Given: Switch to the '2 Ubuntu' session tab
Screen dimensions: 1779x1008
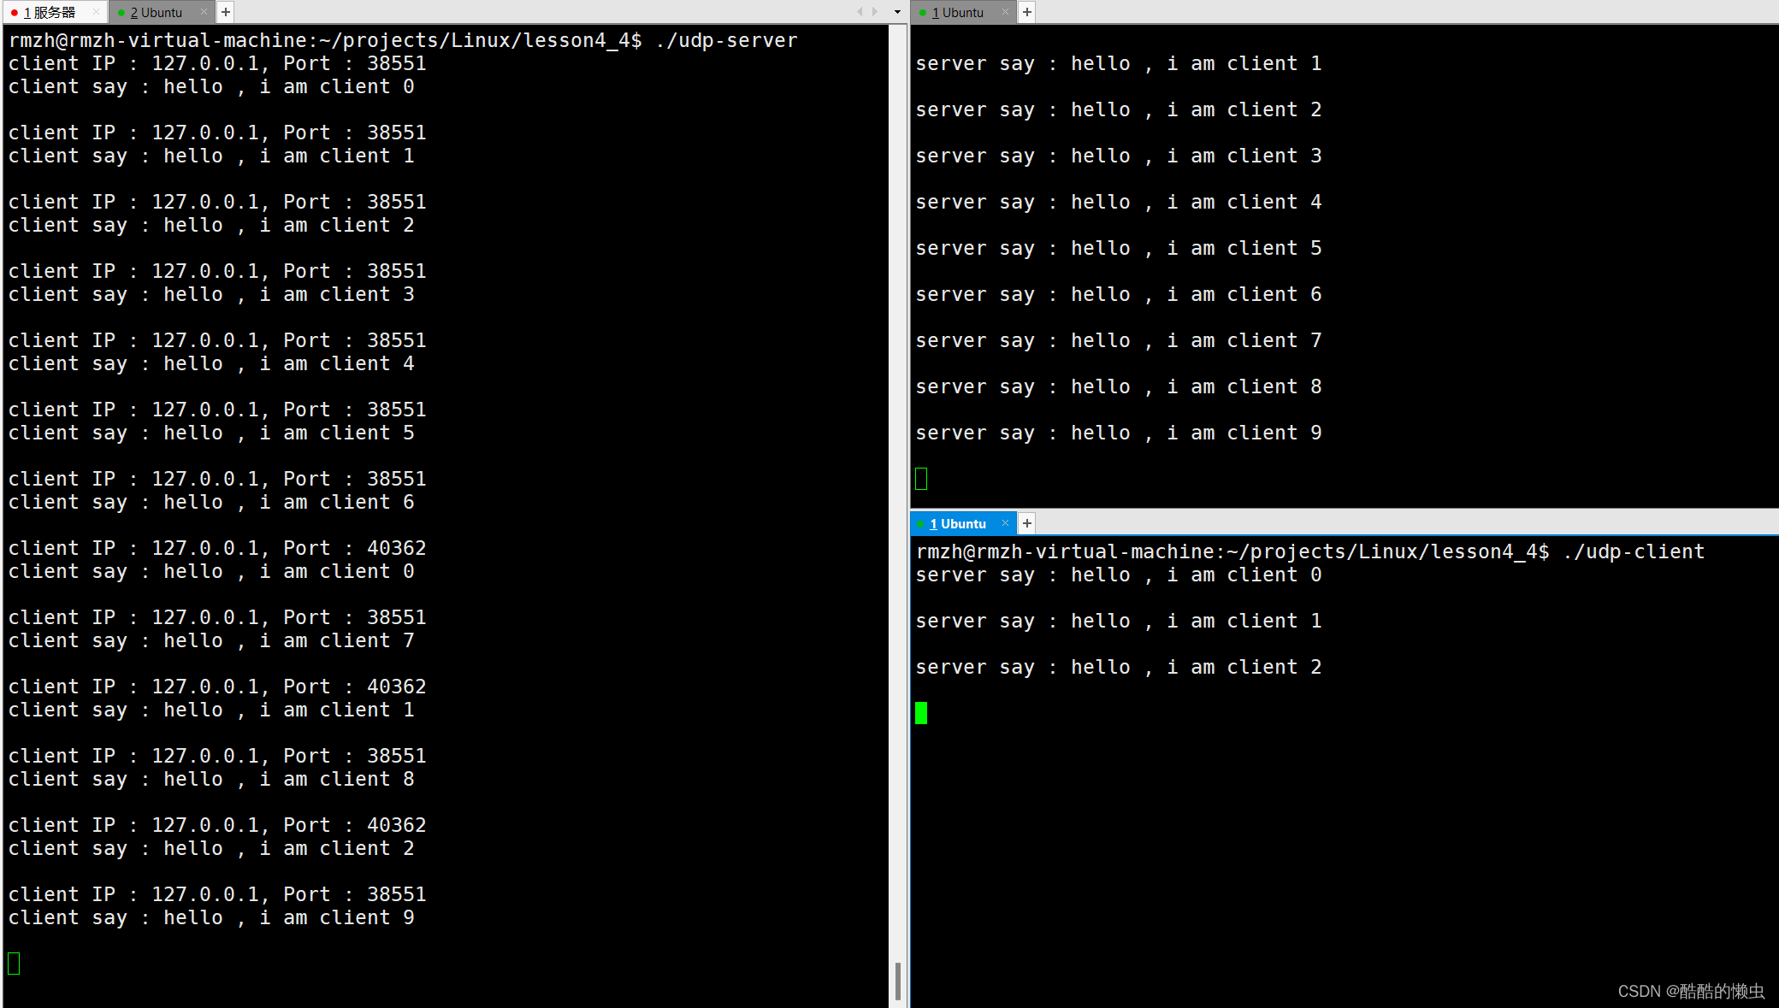Looking at the screenshot, I should (x=157, y=12).
